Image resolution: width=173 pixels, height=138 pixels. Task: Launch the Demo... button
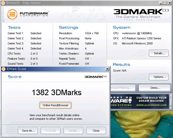(155, 88)
